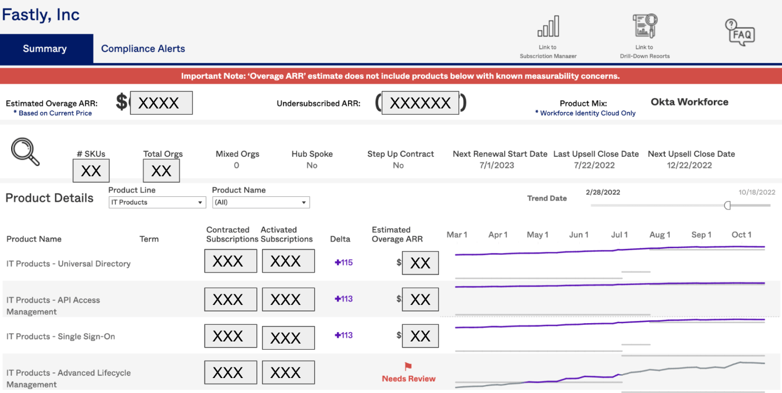Screen dimensions: 782x393
Task: Expand the Product Name dropdown showing (All)
Action: tap(261, 202)
